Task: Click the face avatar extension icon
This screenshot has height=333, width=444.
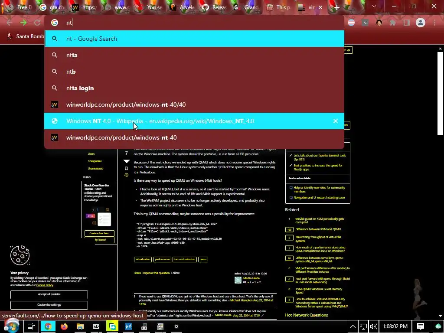Action: [379, 23]
